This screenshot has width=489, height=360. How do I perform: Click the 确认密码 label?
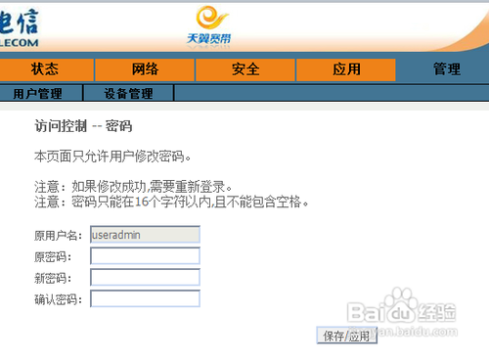coord(58,299)
